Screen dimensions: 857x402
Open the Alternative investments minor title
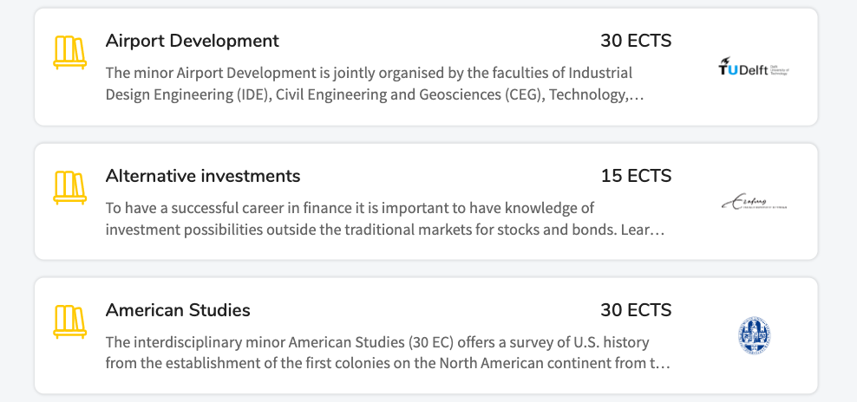[203, 176]
